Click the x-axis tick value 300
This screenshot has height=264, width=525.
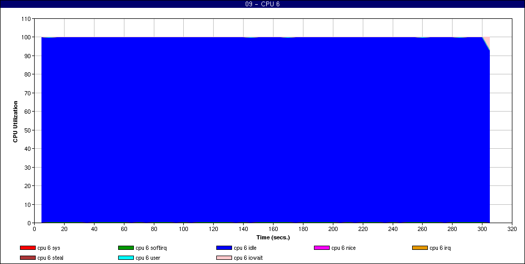pyautogui.click(x=482, y=229)
